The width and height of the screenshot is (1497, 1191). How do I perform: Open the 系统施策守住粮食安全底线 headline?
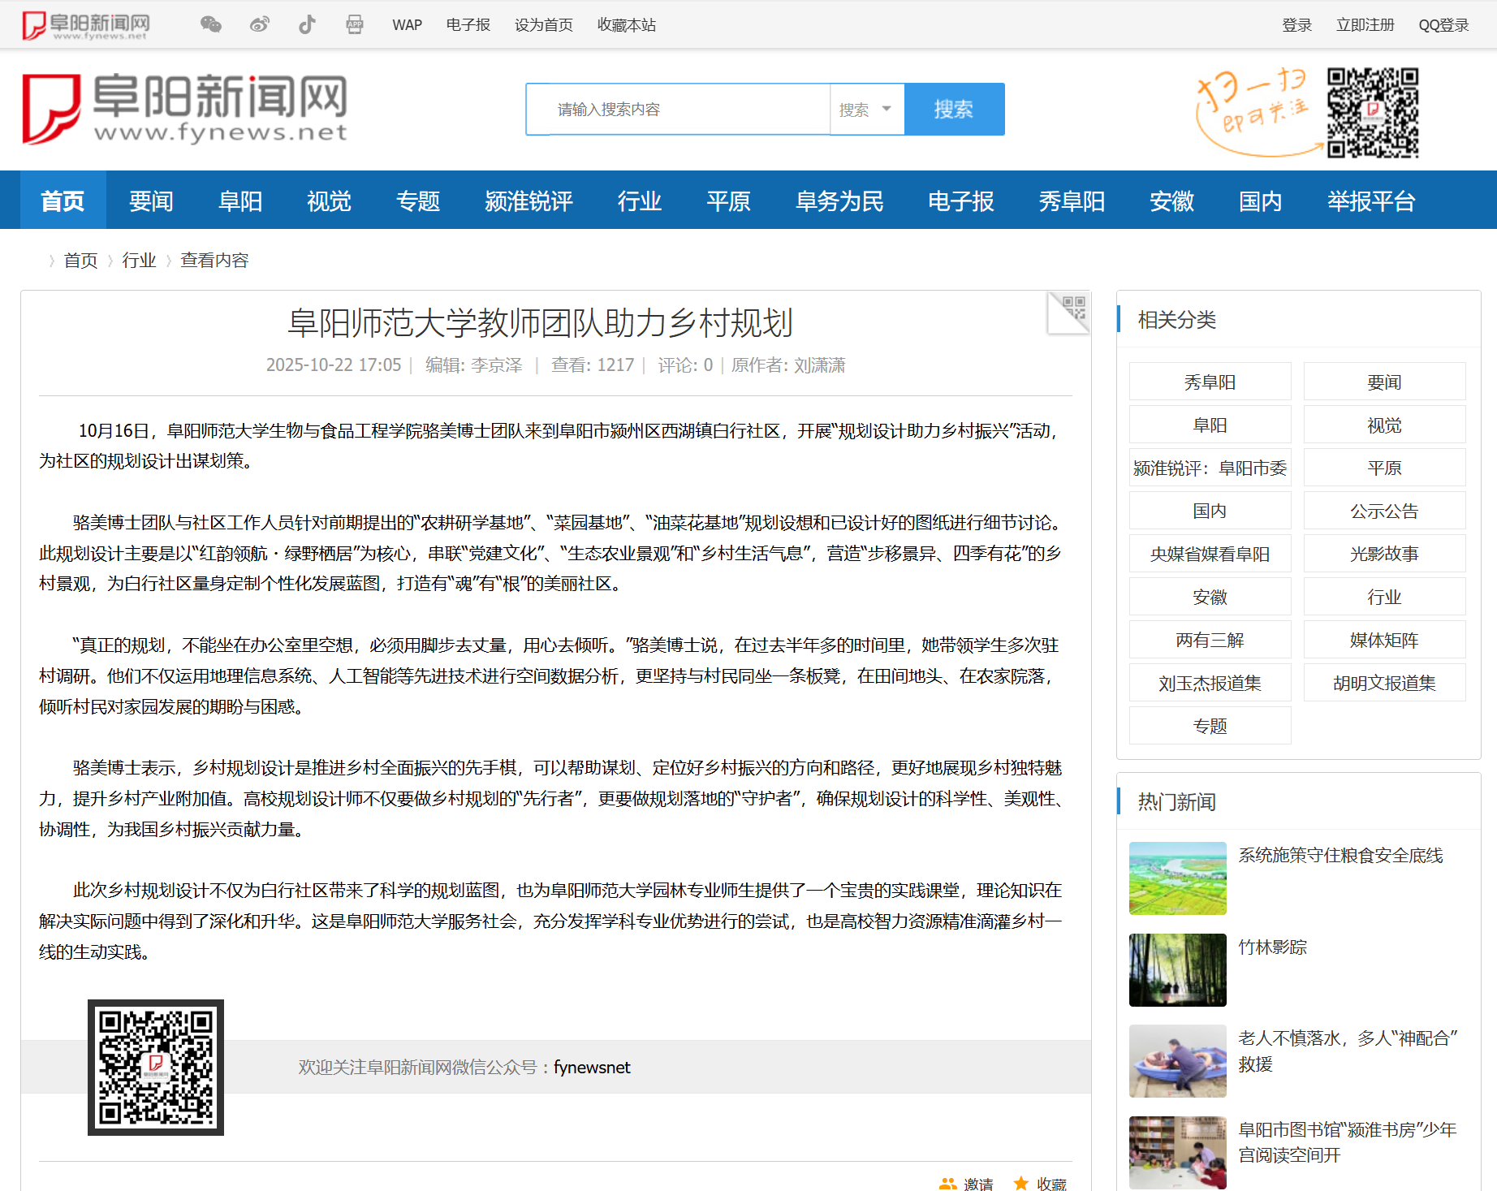click(x=1340, y=855)
